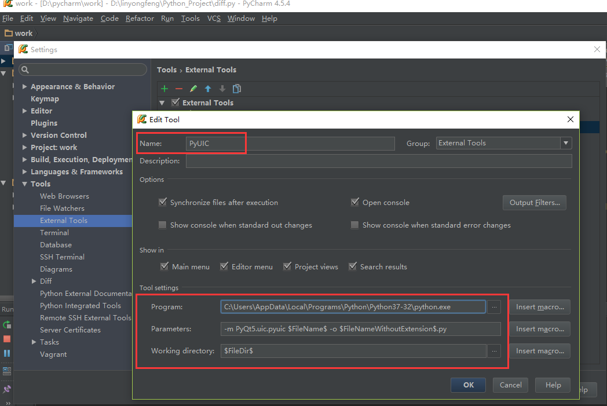This screenshot has height=406, width=607.
Task: Collapse the External Tools group in list
Action: pos(162,103)
